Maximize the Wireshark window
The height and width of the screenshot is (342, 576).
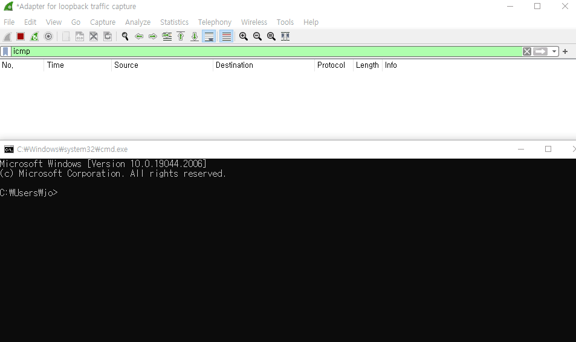(537, 6)
